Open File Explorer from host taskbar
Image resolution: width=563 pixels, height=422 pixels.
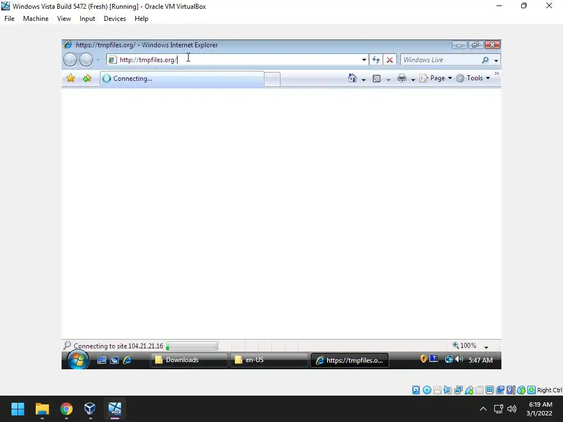(x=42, y=409)
